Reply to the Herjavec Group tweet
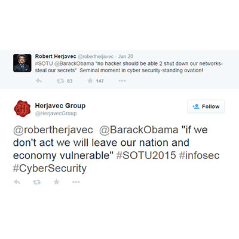239x239 pixels. 17,182
